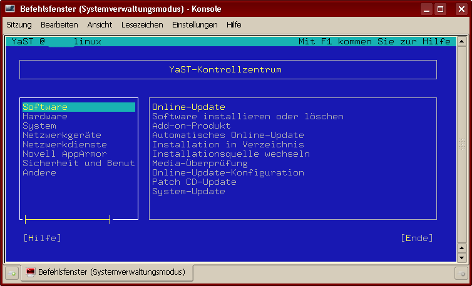The width and height of the screenshot is (472, 286).
Task: Open the Hilfe menu
Action: click(x=234, y=24)
